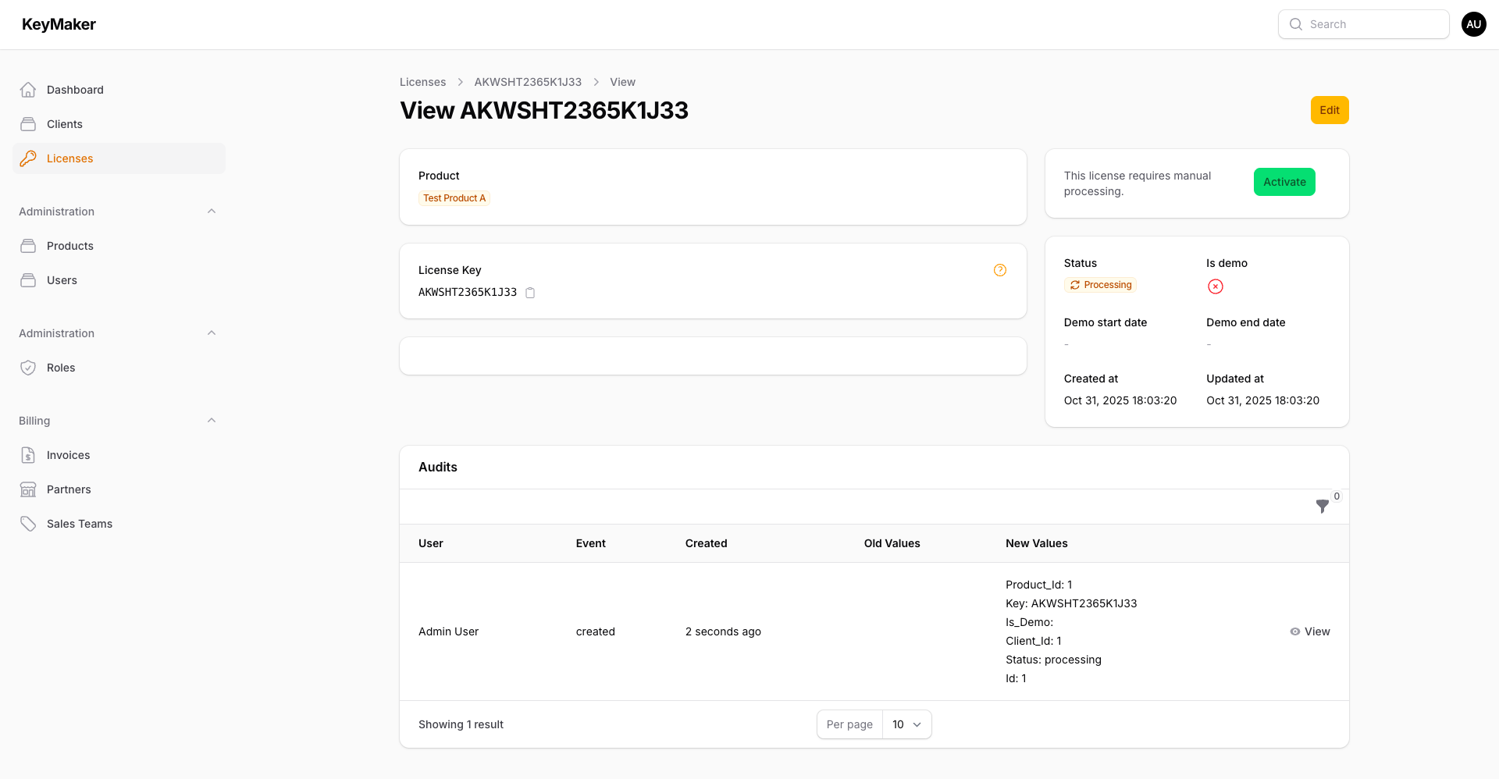Click the Products box icon in sidebar

28,245
